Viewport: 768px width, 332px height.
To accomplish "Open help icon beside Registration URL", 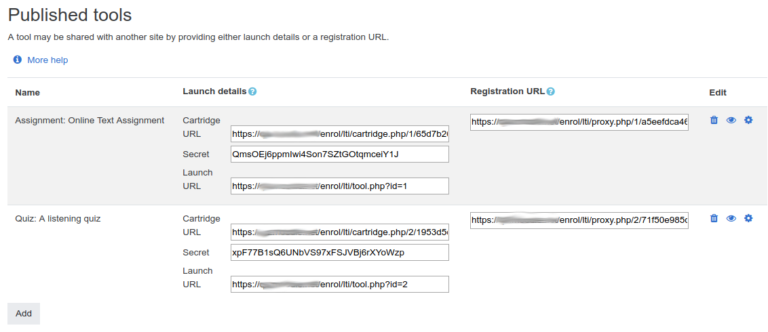I will click(551, 91).
